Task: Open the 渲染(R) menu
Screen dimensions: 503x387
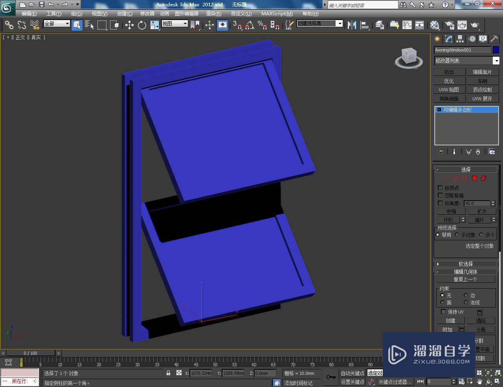Action: (213, 14)
